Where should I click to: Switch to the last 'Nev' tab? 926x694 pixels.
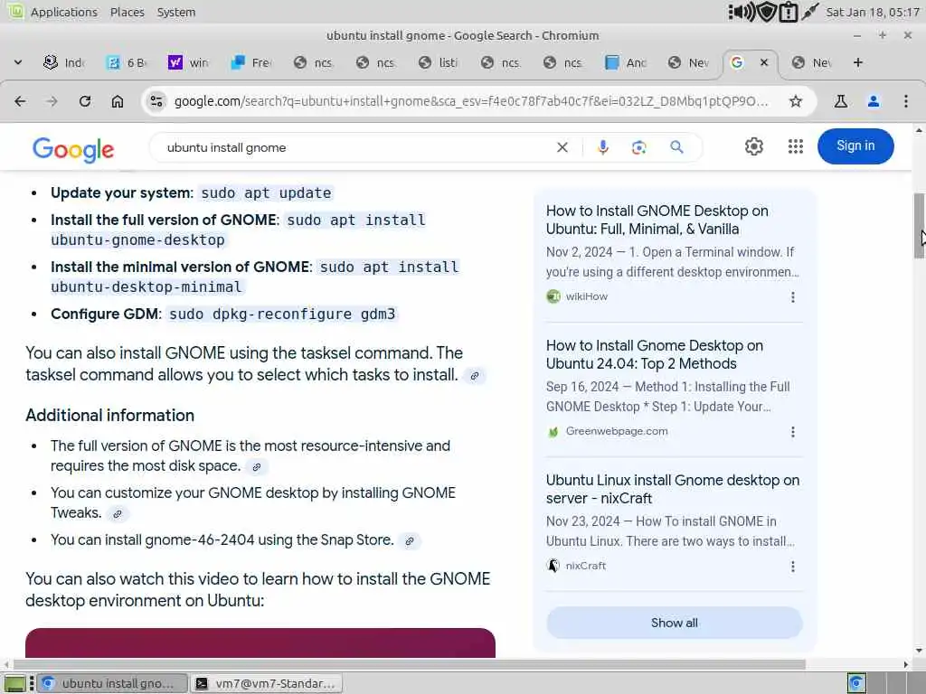pos(812,62)
